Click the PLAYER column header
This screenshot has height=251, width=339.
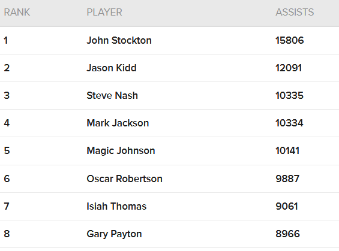pyautogui.click(x=104, y=13)
